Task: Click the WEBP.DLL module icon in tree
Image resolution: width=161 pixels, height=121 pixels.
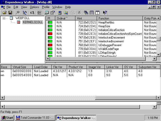Action: pyautogui.click(x=11, y=18)
